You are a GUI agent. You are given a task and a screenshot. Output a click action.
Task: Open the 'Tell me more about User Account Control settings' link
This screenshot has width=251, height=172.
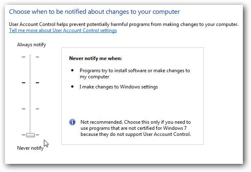point(63,30)
